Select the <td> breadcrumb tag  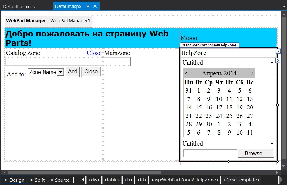pos(142,180)
